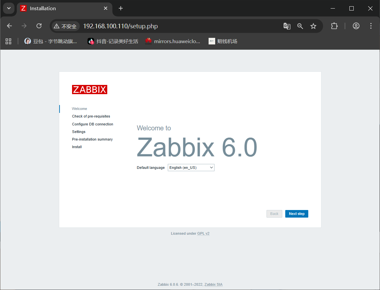Select the Installation tab
Image resolution: width=380 pixels, height=290 pixels.
[x=64, y=9]
